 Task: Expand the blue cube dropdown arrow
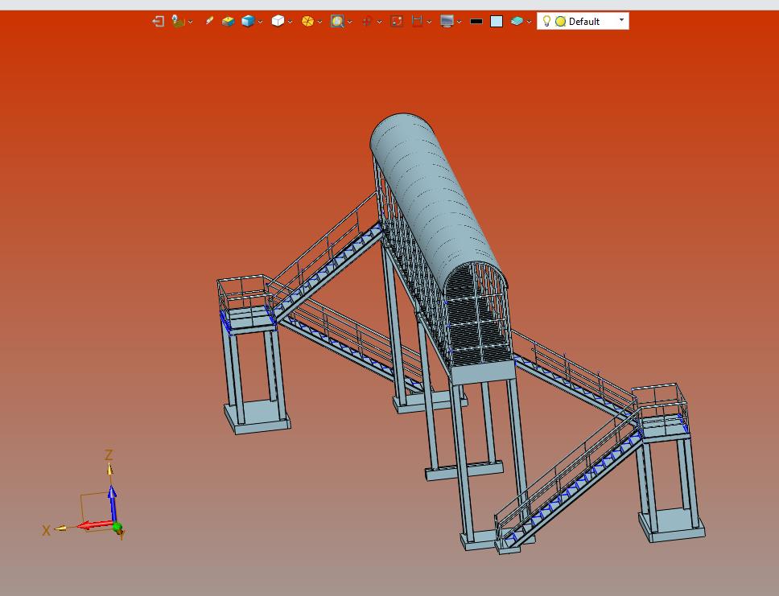tap(260, 22)
